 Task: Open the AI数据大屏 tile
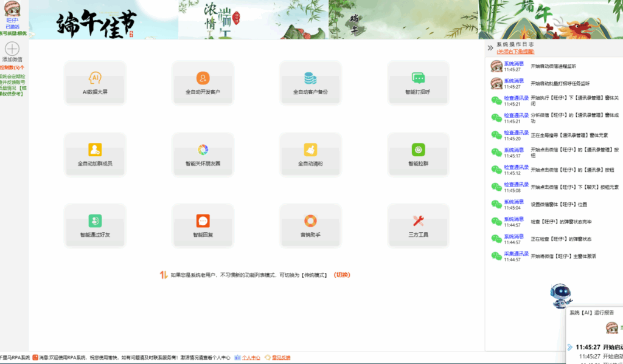(95, 83)
